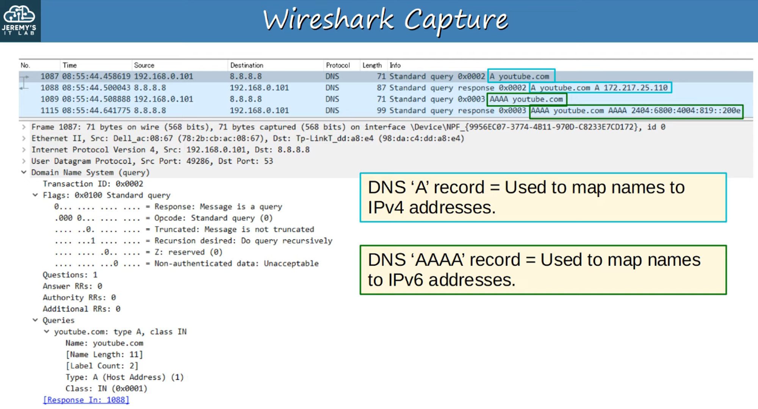Click the Source column header
This screenshot has height=409, width=758.
coord(144,65)
